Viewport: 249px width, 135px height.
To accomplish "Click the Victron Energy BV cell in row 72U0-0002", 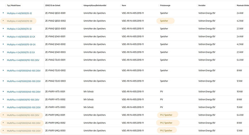I will pos(207,70).
